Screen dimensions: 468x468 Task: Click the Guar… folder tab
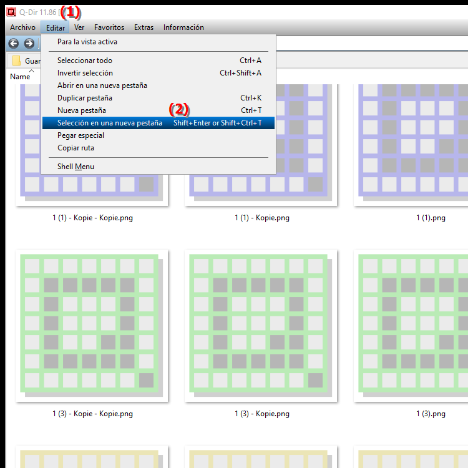(x=24, y=61)
